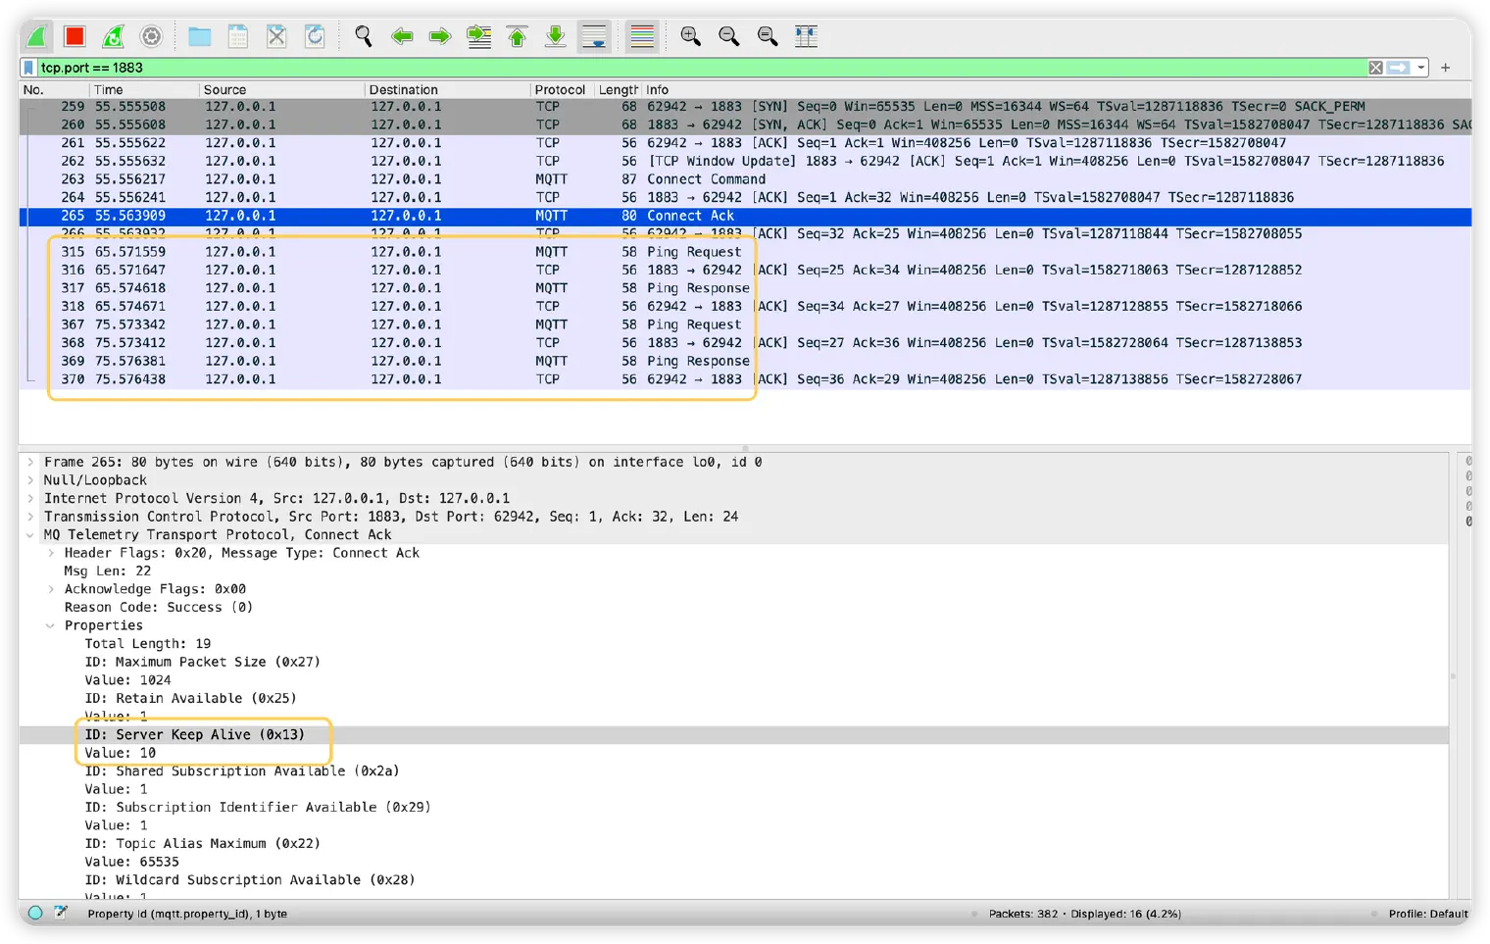Screen dimensions: 1490x944
Task: Select packet 367 Ping Request row
Action: (x=745, y=324)
